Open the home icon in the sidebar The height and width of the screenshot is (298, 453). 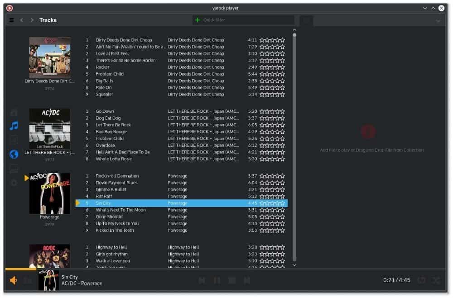pyautogui.click(x=14, y=112)
